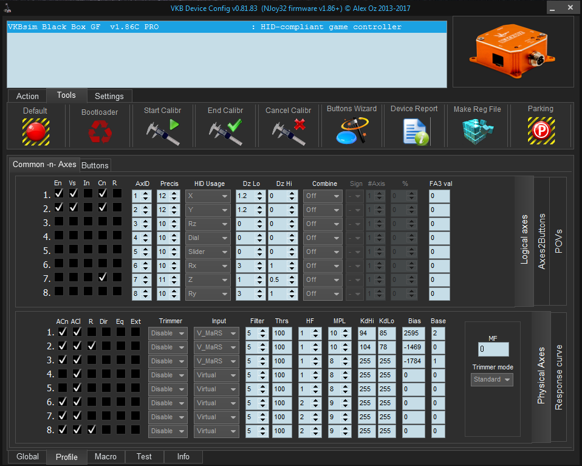Minimize the VKB Device Config window

coord(552,8)
